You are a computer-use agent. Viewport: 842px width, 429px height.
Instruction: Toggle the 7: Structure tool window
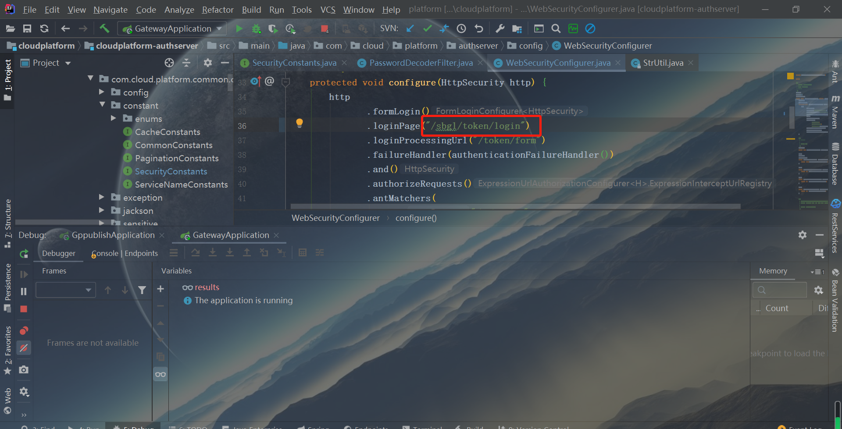[7, 223]
